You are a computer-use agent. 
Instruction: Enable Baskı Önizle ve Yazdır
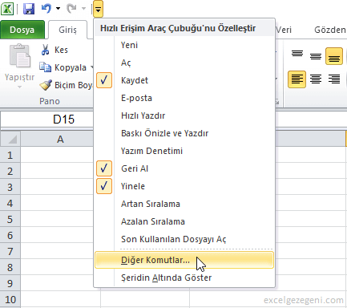[184, 133]
